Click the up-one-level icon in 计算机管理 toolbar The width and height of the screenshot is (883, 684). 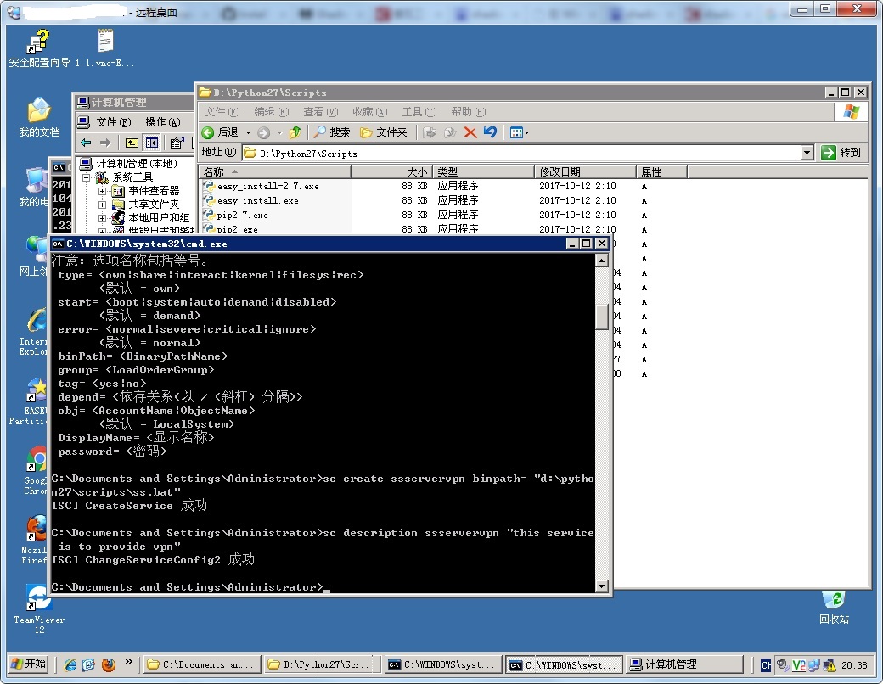[x=132, y=143]
